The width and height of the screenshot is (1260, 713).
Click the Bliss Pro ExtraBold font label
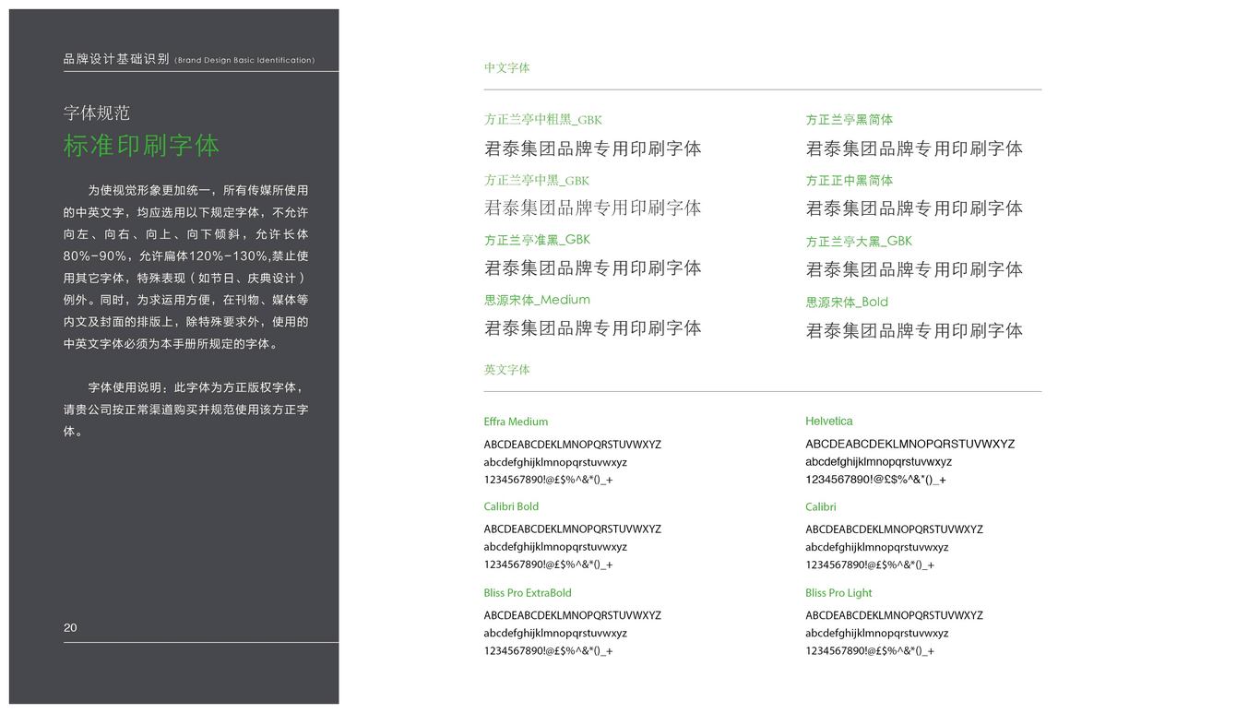(x=528, y=593)
